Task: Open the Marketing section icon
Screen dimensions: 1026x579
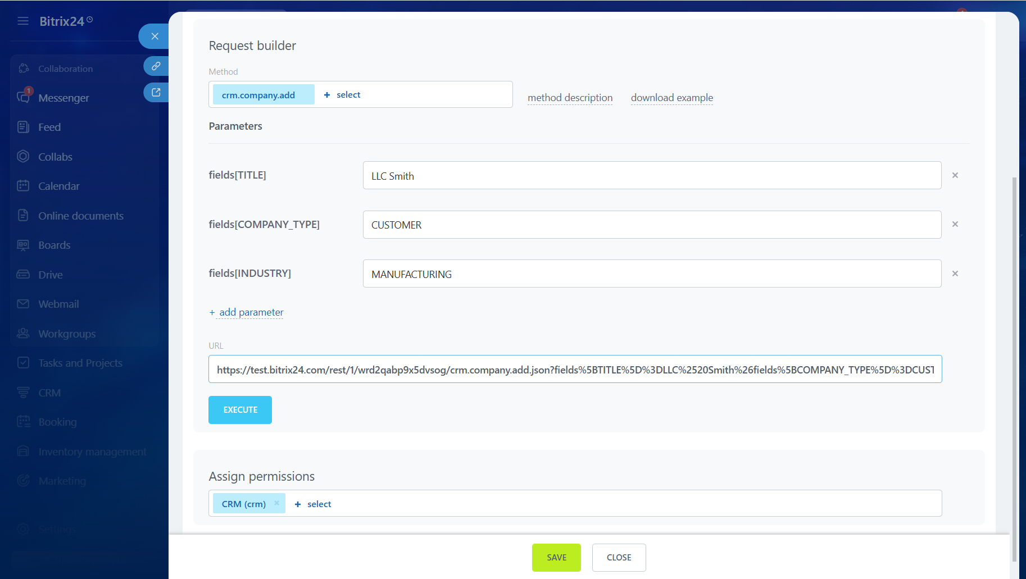Action: [x=24, y=481]
